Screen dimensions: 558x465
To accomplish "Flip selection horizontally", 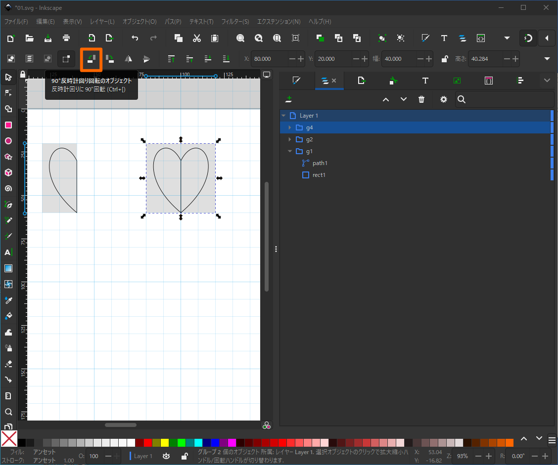I will click(128, 59).
